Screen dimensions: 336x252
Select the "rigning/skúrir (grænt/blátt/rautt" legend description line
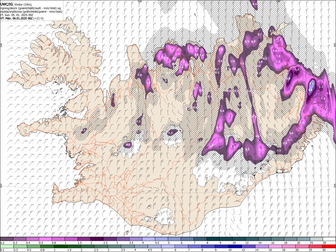[30, 8]
